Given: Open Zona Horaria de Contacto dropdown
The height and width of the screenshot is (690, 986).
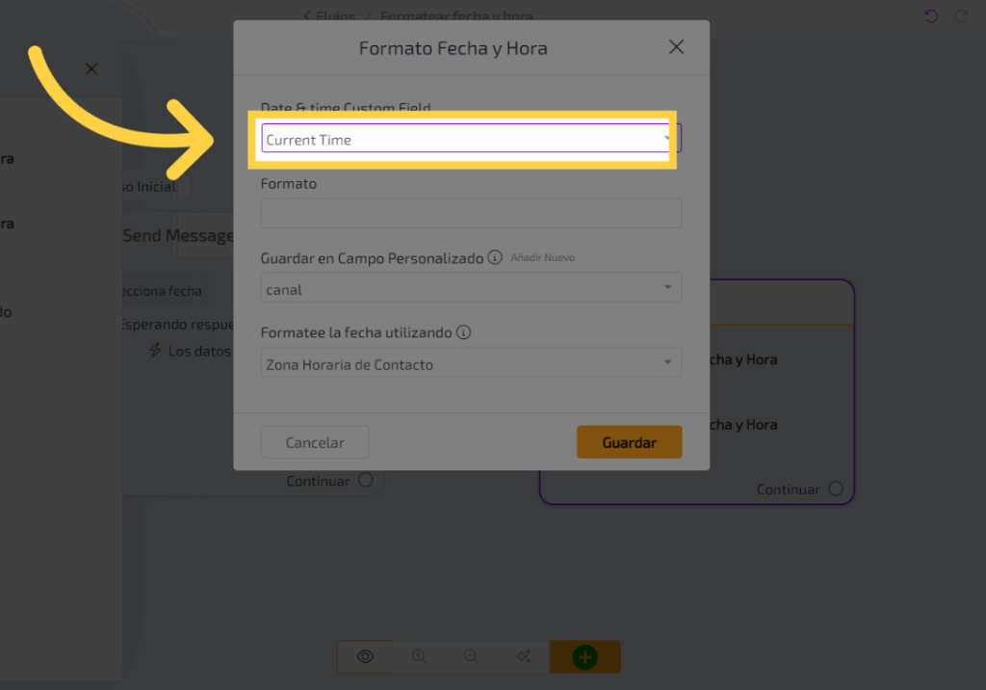Looking at the screenshot, I should click(x=471, y=363).
